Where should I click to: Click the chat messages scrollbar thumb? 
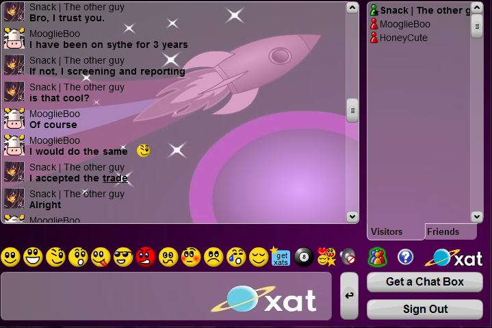(x=352, y=110)
